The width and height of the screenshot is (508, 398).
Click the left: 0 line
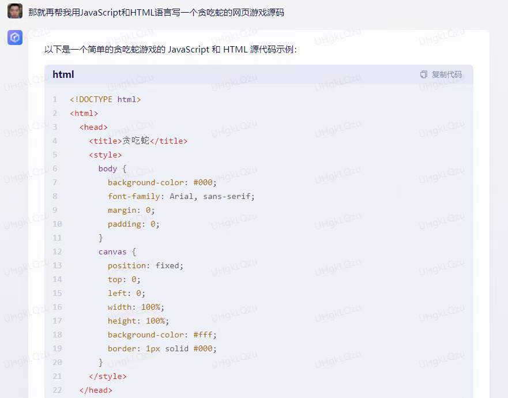click(x=126, y=294)
